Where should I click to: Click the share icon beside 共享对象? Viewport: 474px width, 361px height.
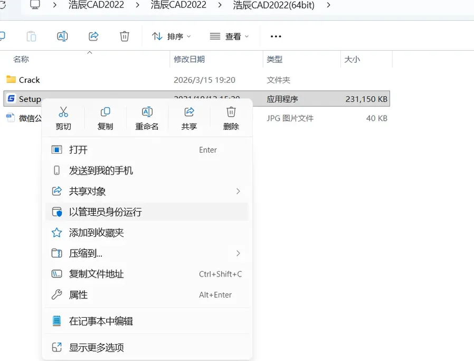click(x=57, y=191)
